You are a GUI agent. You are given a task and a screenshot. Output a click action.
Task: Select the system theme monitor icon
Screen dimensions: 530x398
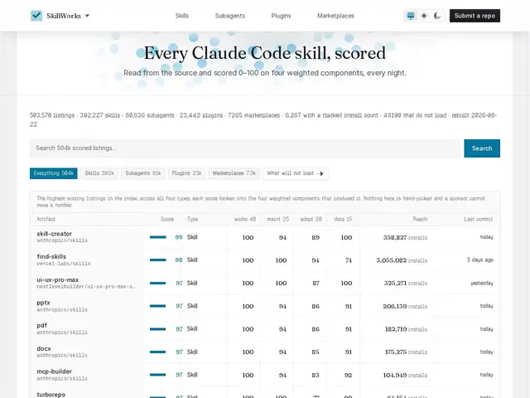(411, 16)
